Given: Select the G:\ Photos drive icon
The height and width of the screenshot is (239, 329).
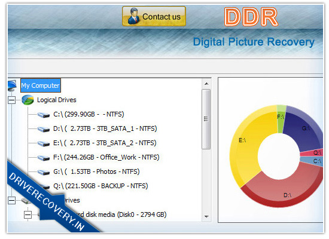Looking at the screenshot, I should point(44,172).
